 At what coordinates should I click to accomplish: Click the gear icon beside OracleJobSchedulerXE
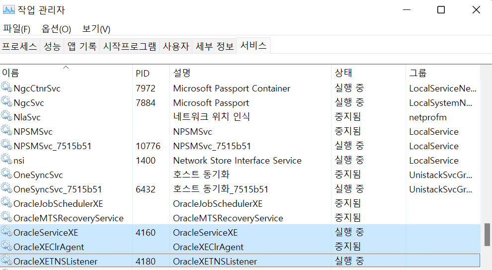6,202
